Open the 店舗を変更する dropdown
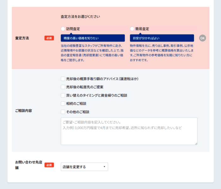The width and height of the screenshot is (221, 189). coord(84,167)
